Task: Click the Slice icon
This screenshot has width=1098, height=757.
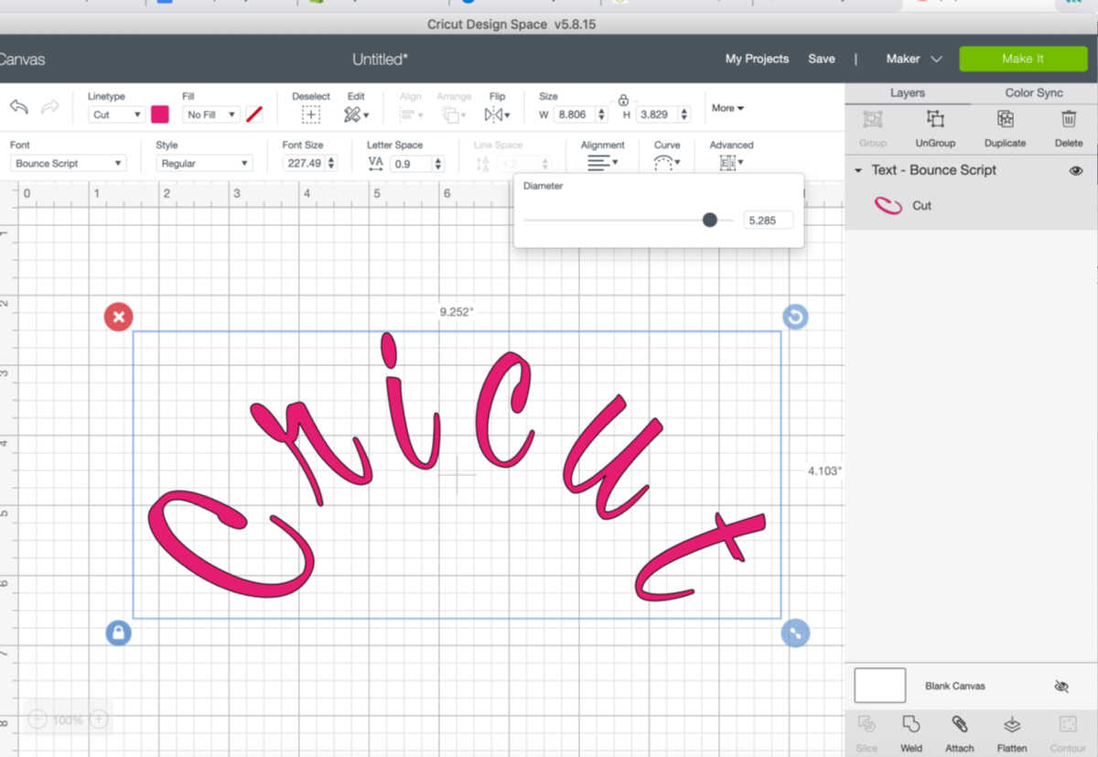Action: pyautogui.click(x=866, y=730)
